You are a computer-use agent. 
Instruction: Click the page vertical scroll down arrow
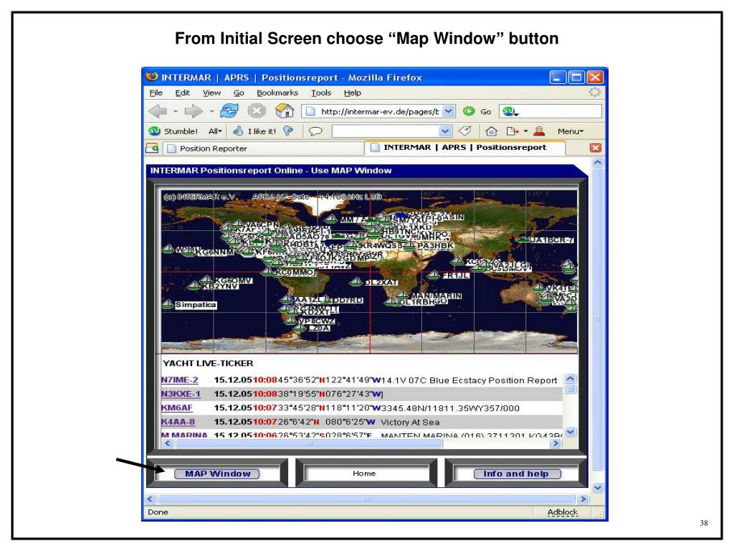[597, 488]
